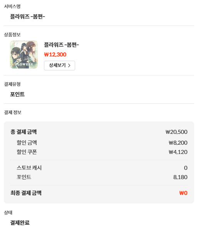The image size is (198, 229).
Task: Click the final amount ₩0 in red
Action: [x=183, y=193]
